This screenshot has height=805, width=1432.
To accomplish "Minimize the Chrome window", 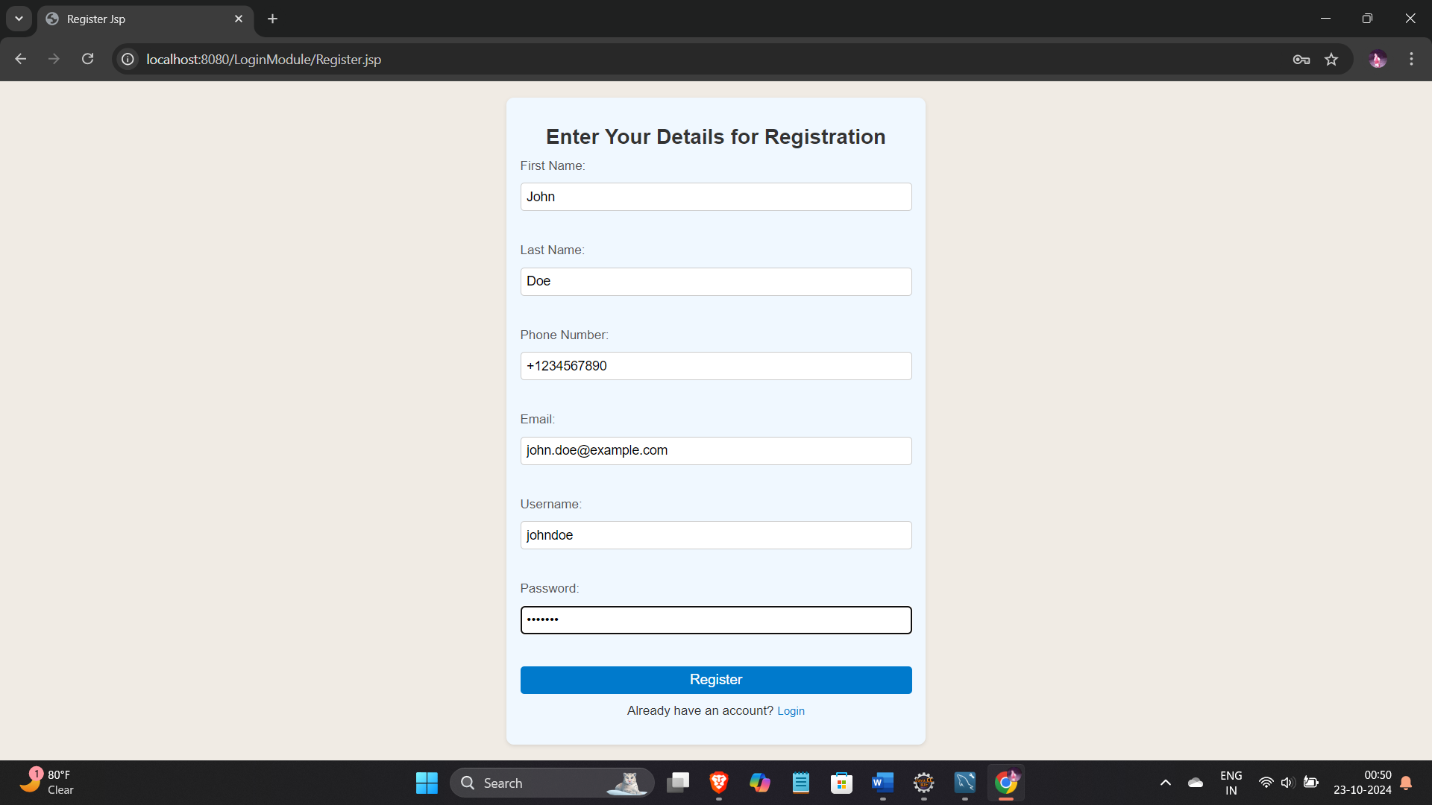I will 1325,19.
